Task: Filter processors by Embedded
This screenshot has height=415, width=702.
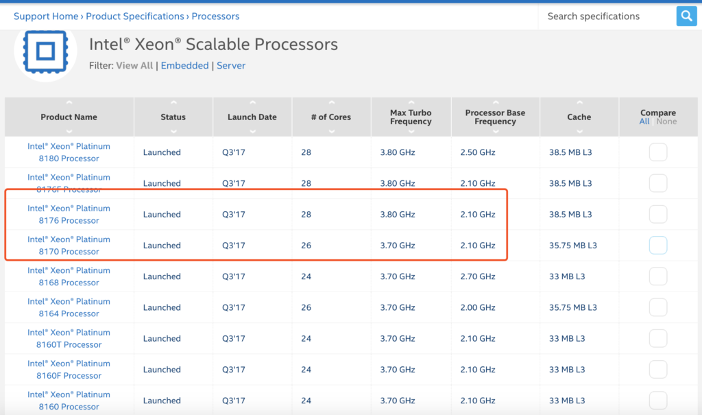Action: 185,65
